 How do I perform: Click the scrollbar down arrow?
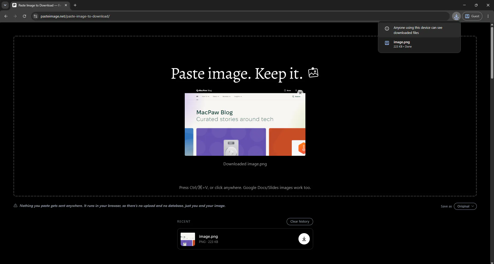[x=492, y=262]
